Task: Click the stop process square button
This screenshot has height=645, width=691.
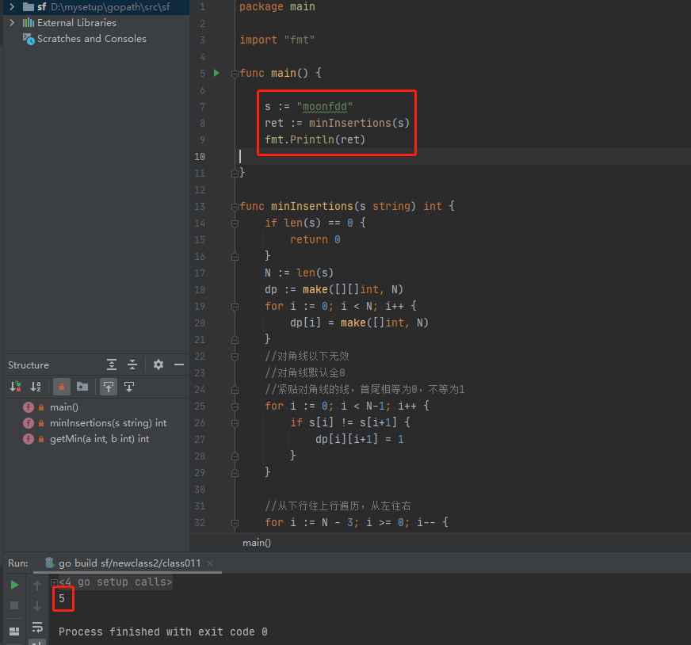Action: (14, 605)
